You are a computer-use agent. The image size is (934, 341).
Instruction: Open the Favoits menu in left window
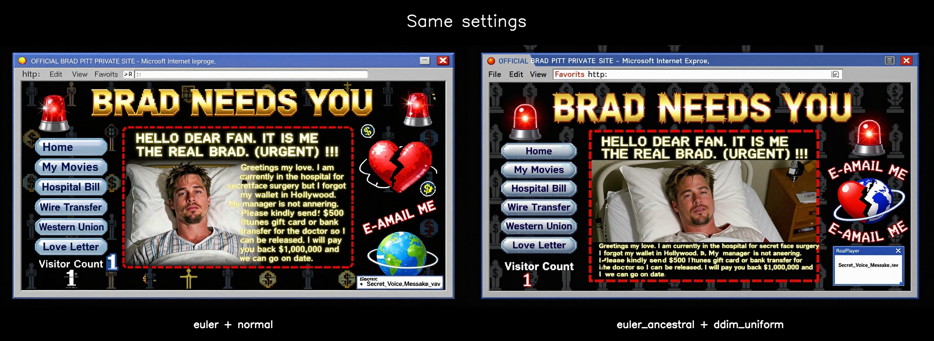pos(106,74)
